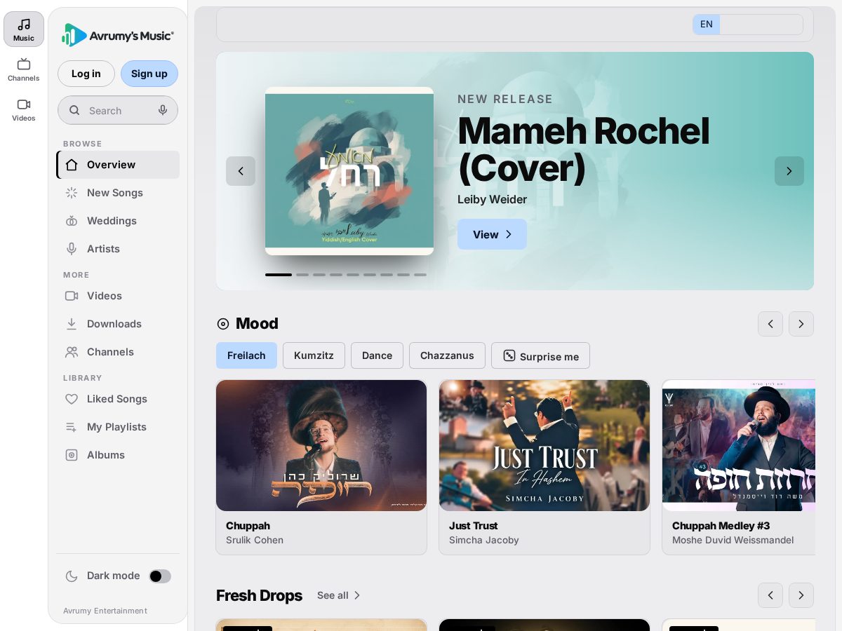Switch to the Chazzanus mood

pos(447,355)
